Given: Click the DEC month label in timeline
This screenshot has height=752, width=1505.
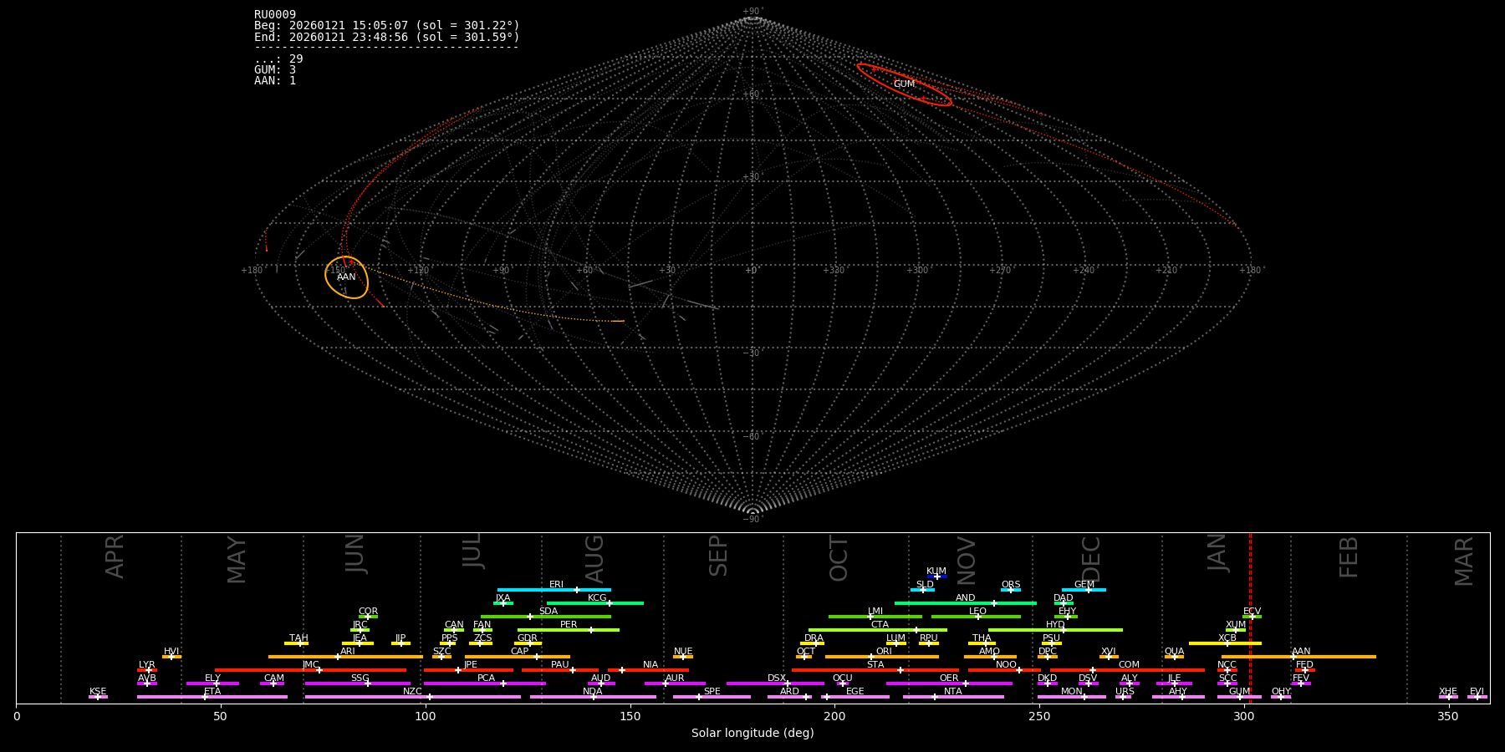Looking at the screenshot, I should [x=1091, y=558].
